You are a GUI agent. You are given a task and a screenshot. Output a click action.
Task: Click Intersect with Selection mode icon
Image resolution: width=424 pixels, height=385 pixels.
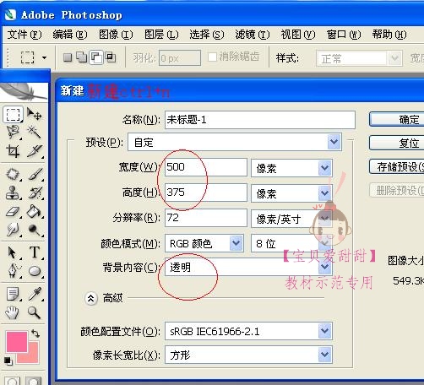[x=110, y=57]
